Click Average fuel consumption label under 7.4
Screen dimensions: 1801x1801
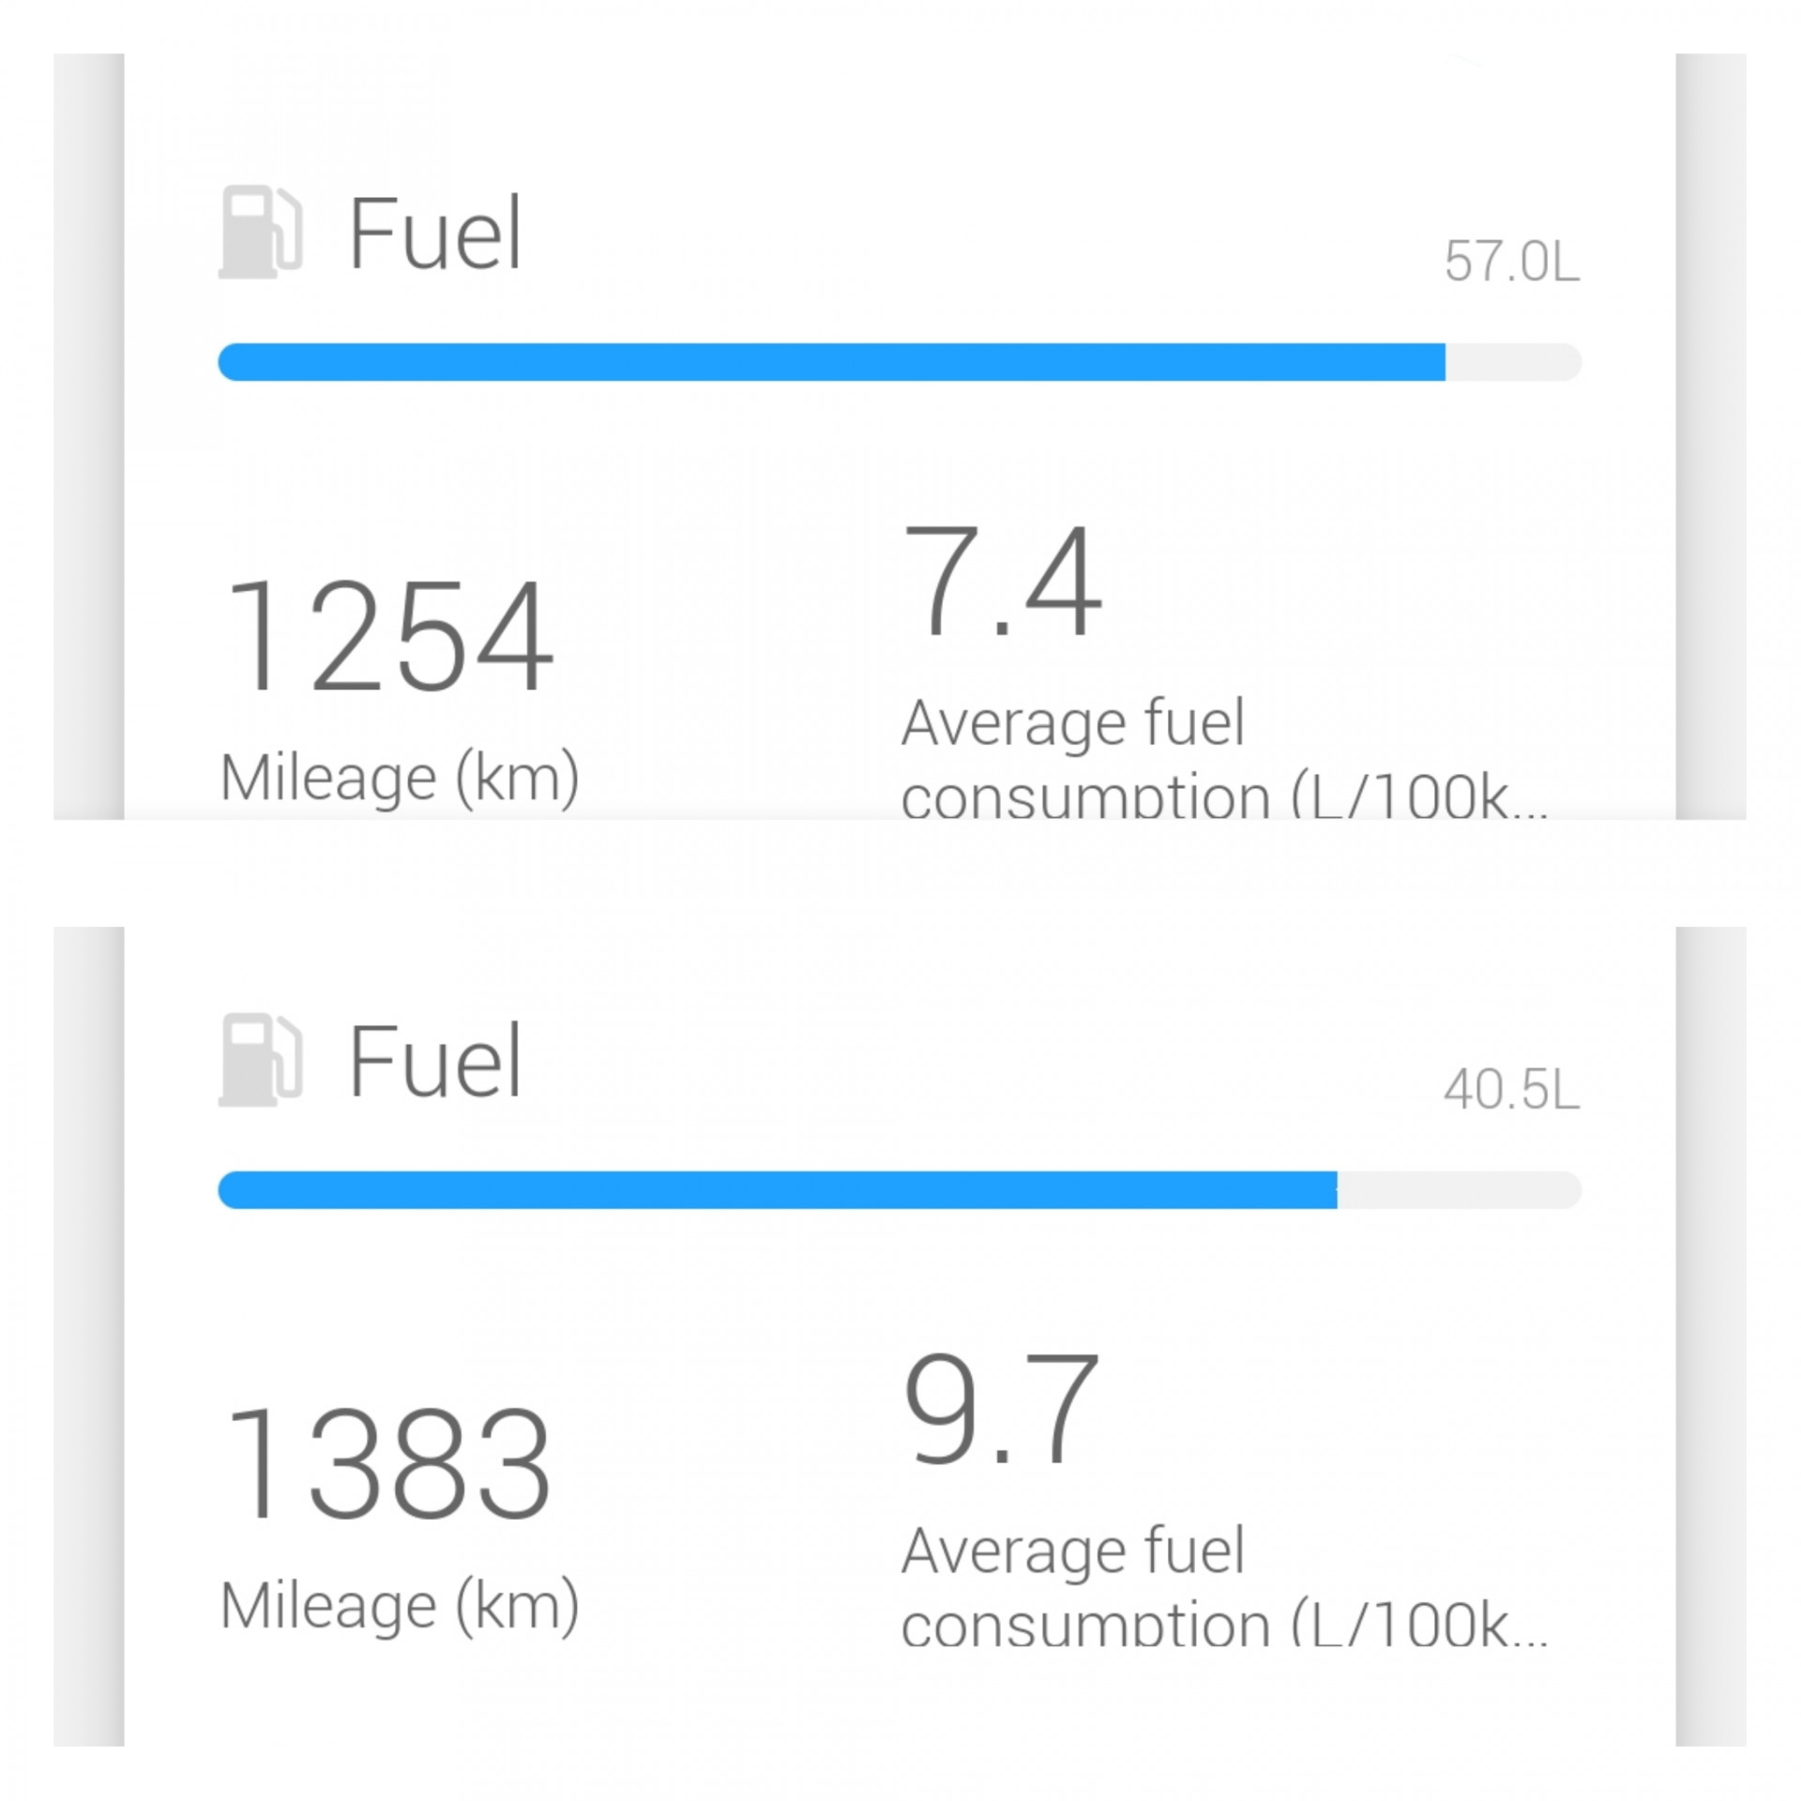(1224, 758)
